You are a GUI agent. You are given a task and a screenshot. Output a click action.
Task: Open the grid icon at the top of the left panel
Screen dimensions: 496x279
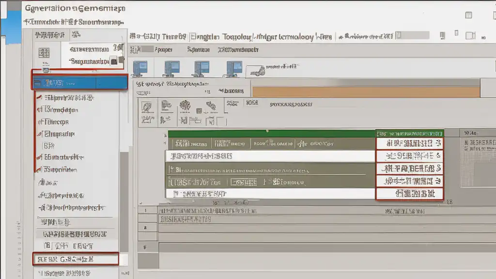point(44,53)
